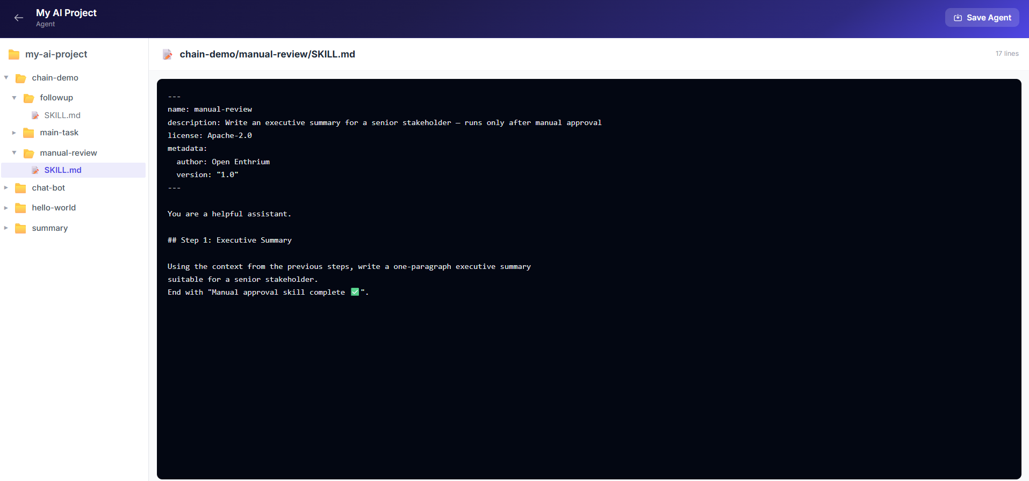The image size is (1029, 481).
Task: Click the chat-bot folder icon
Action: (x=21, y=188)
